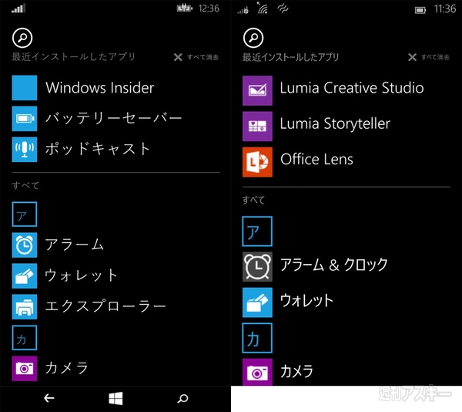Tap the signal strength indicator, left phone

18,8
